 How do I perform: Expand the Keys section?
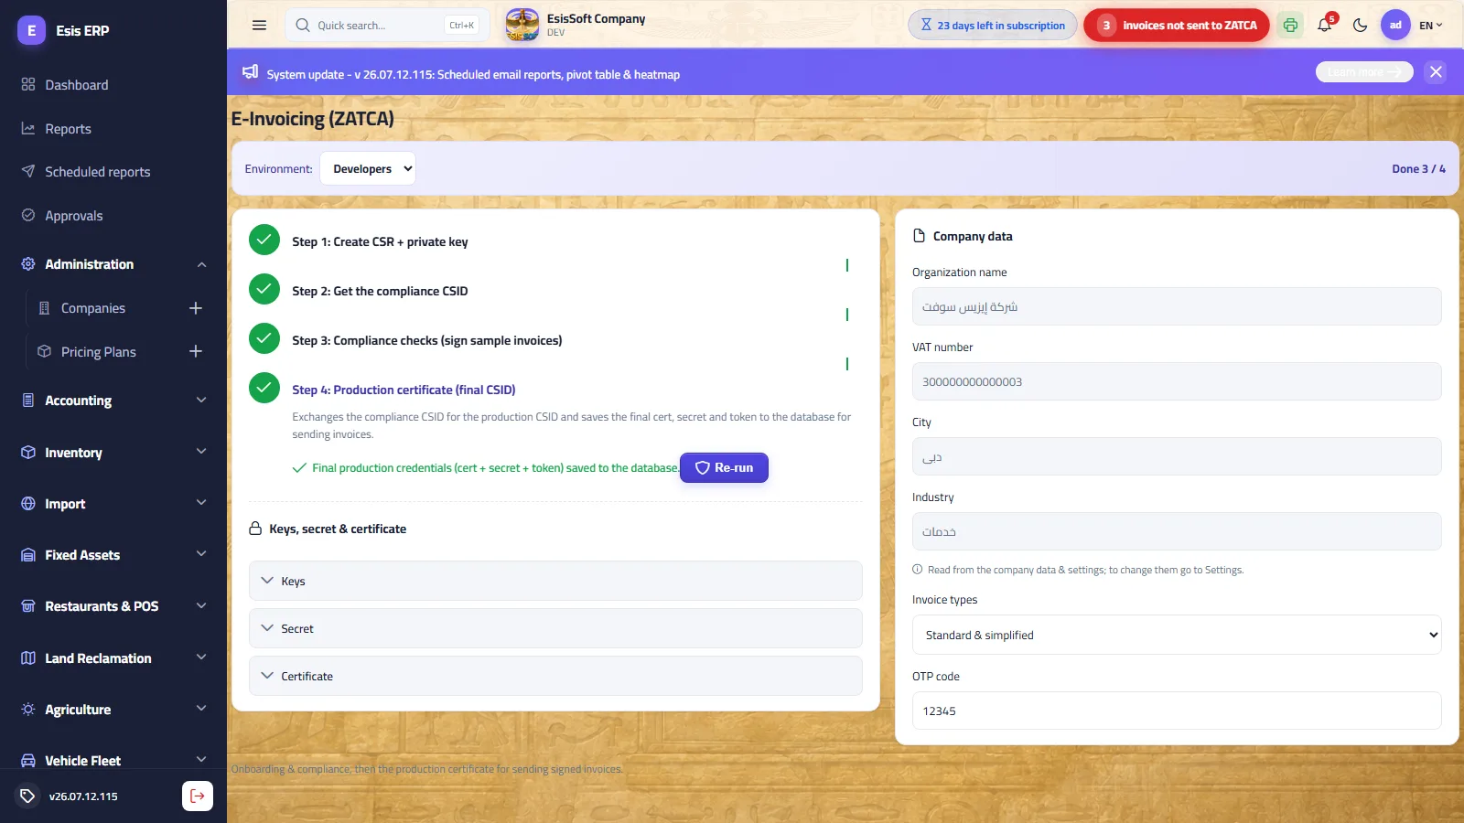(555, 581)
